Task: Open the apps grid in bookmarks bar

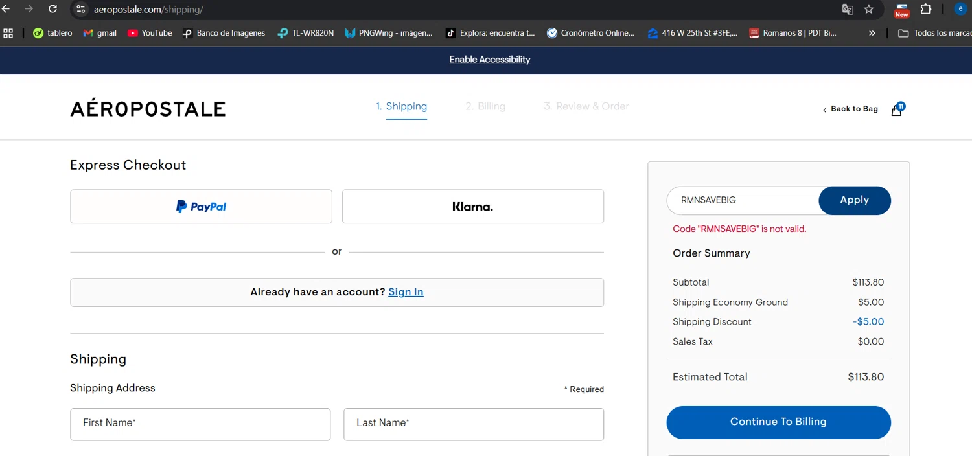Action: point(8,33)
